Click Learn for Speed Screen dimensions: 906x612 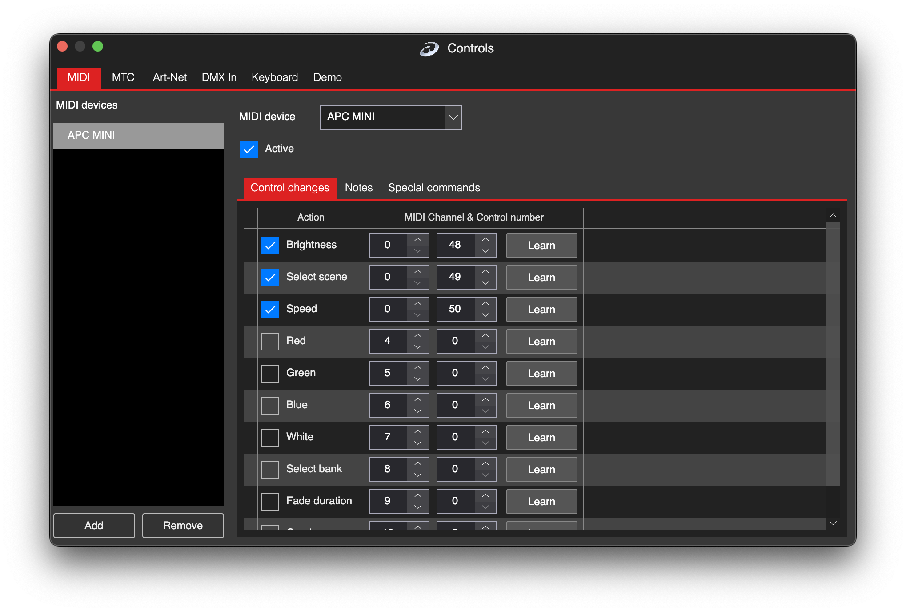(x=541, y=309)
